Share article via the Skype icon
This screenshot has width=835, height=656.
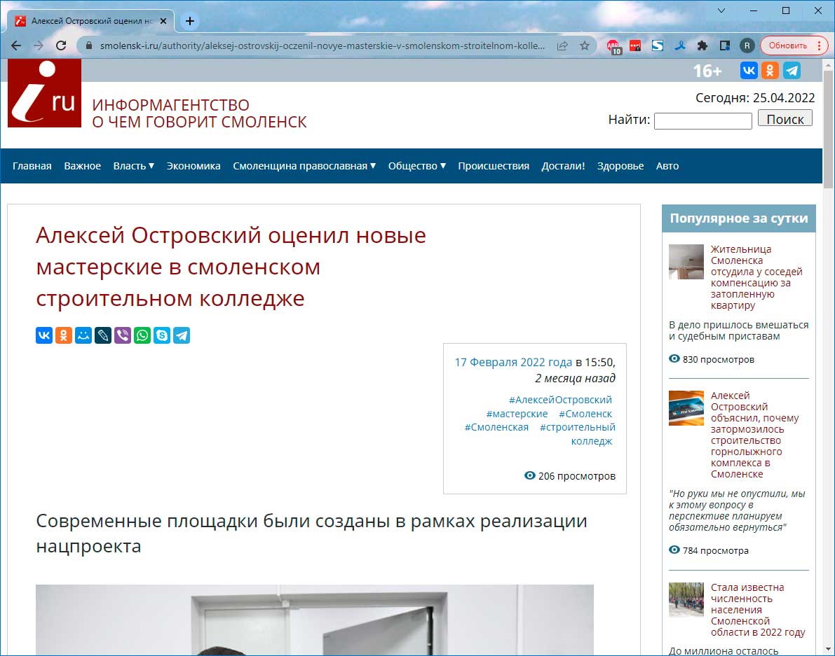point(162,335)
